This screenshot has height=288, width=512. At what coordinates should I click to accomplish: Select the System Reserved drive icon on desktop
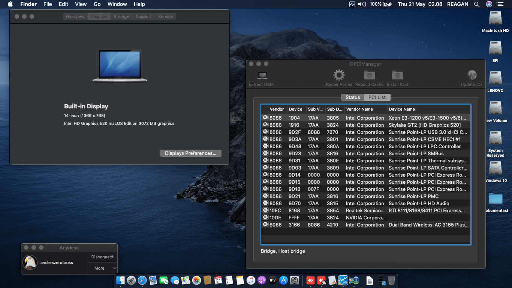[496, 138]
